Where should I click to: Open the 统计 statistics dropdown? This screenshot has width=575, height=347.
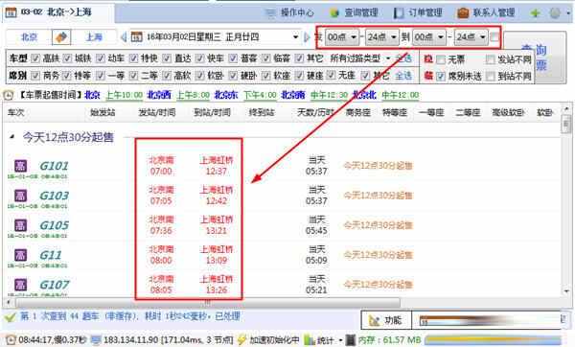(323, 340)
